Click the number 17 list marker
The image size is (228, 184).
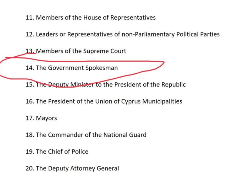pyautogui.click(x=30, y=118)
